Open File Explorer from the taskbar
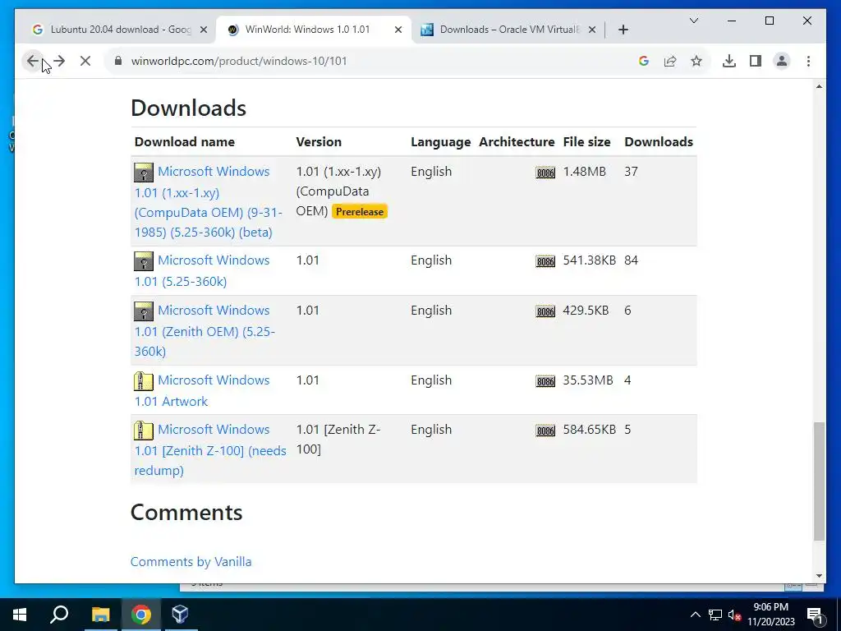The height and width of the screenshot is (631, 841). pos(100,615)
